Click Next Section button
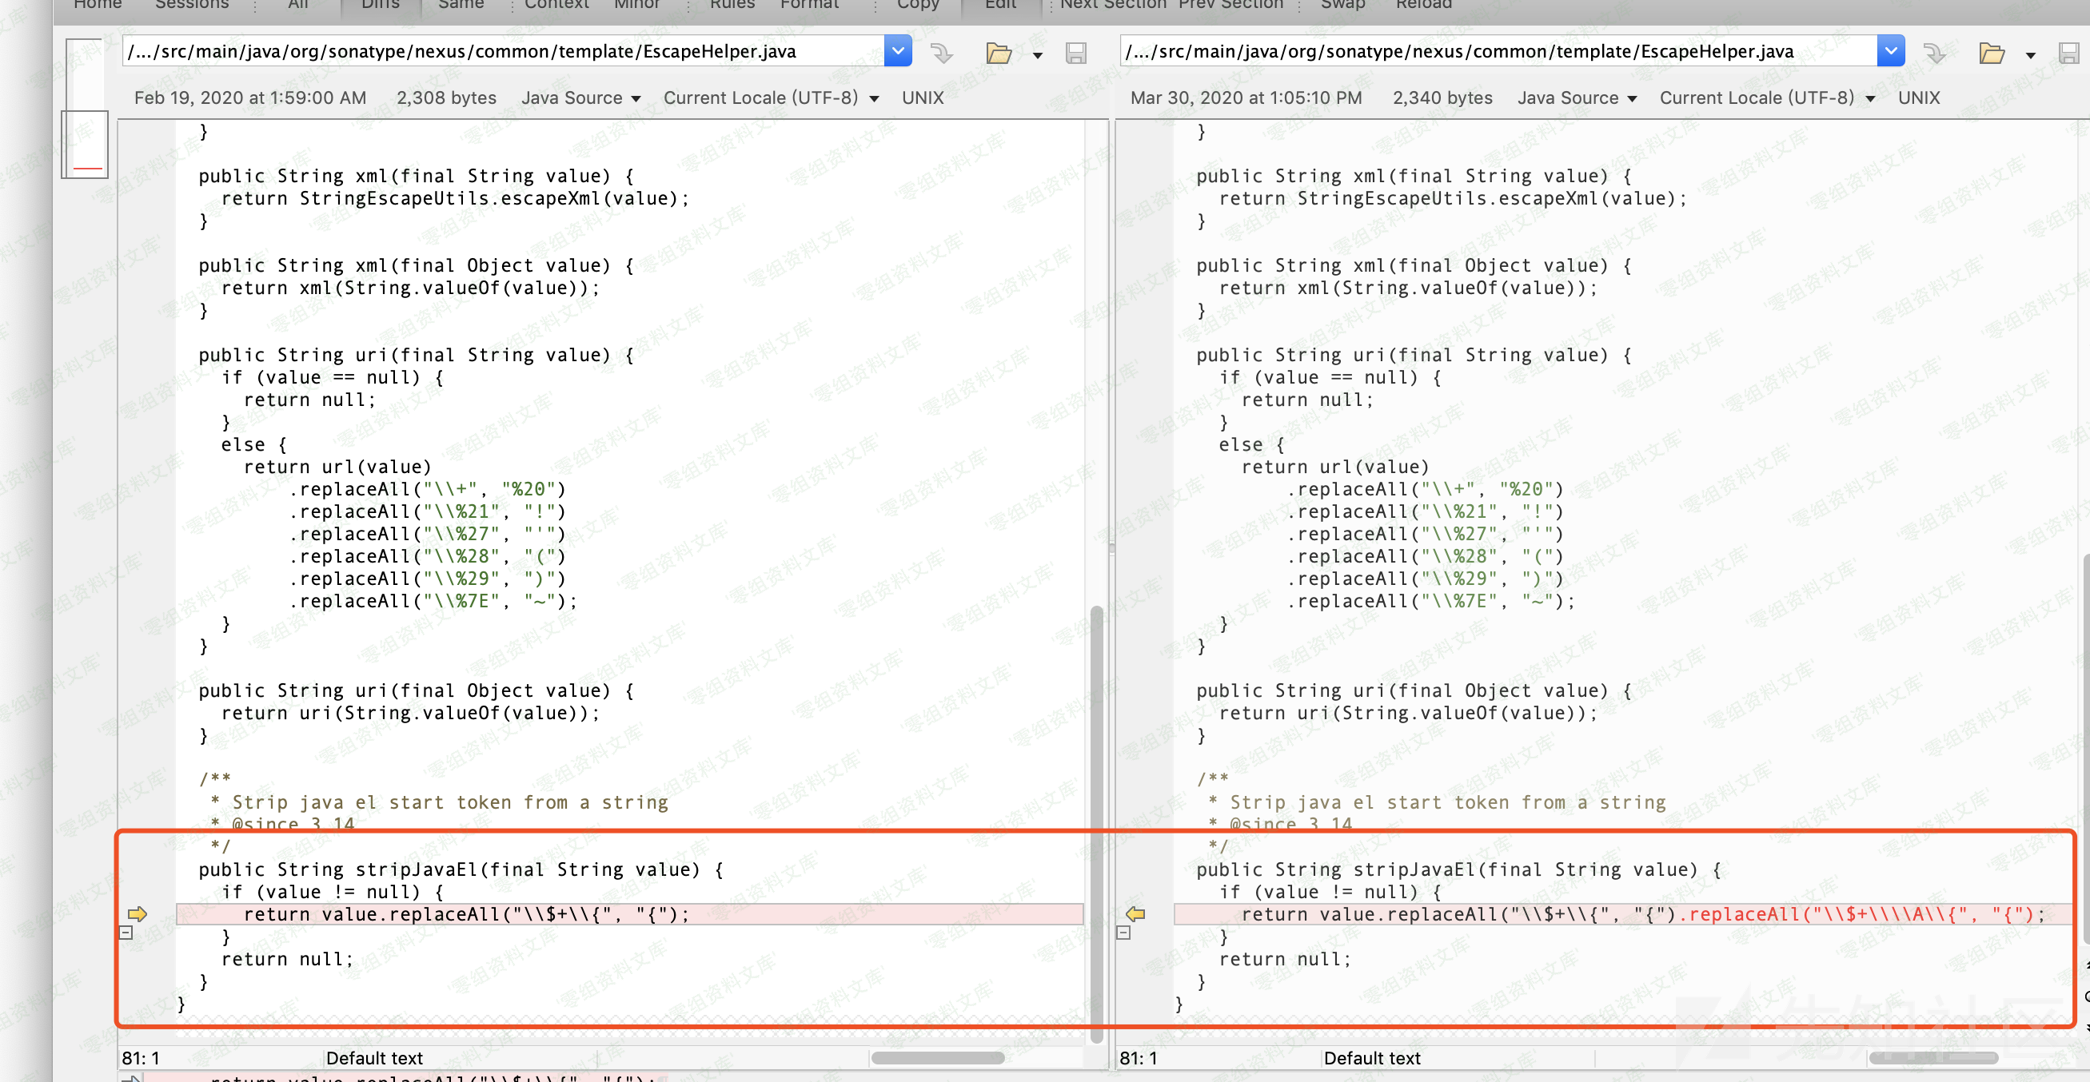Screen dimensions: 2090x1082 (x=1113, y=5)
